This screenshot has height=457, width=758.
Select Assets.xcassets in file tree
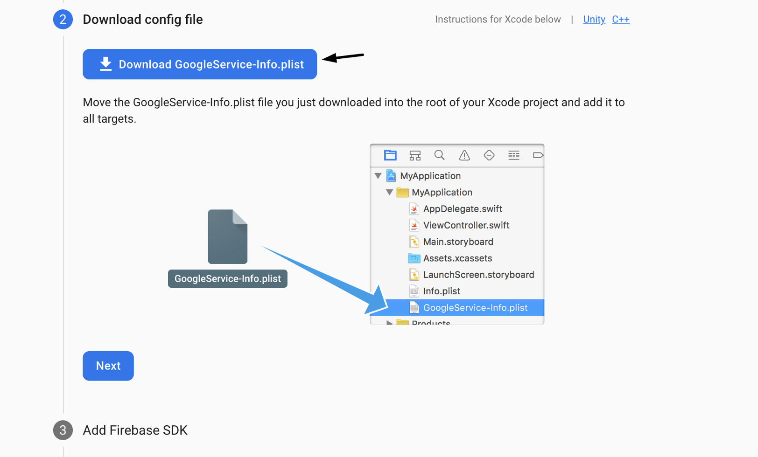point(457,258)
